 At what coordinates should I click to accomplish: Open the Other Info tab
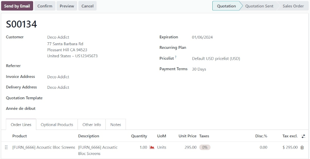92,125
